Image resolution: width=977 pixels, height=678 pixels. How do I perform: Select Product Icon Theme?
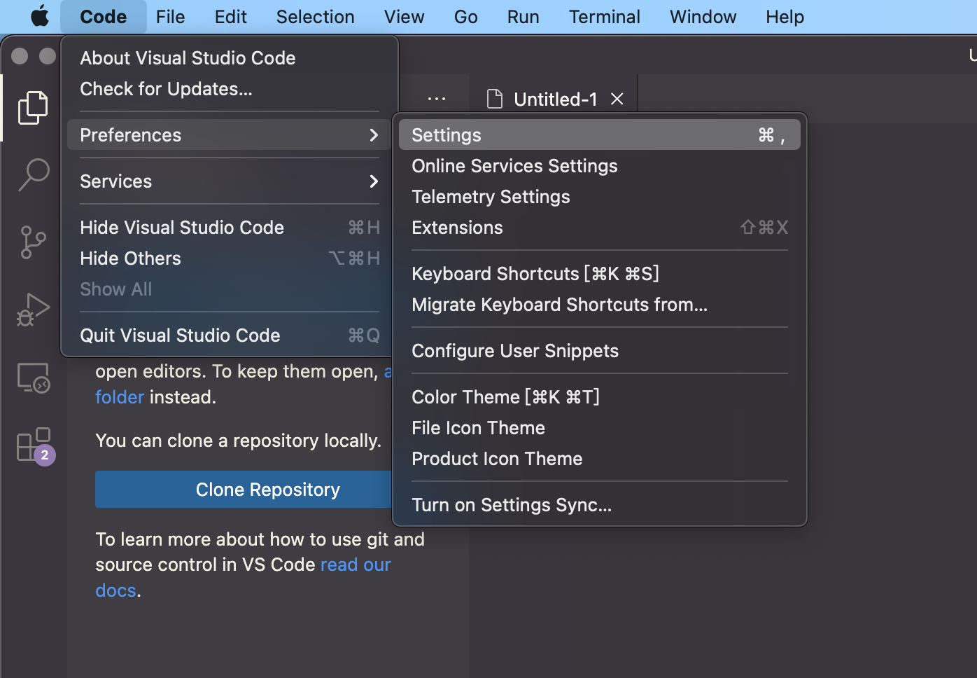pos(600,459)
